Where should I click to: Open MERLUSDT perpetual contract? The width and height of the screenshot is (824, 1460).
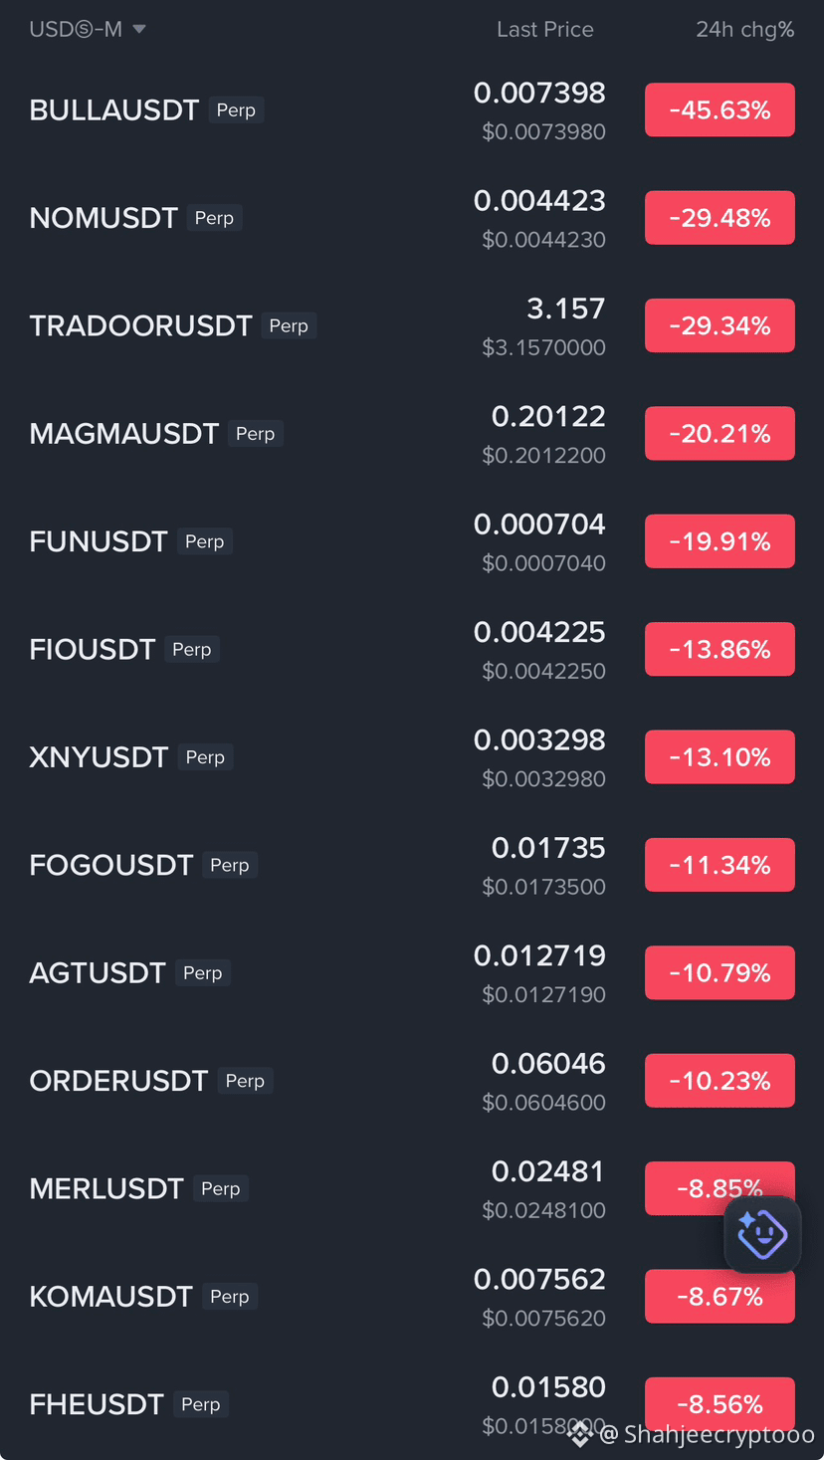(x=412, y=1188)
